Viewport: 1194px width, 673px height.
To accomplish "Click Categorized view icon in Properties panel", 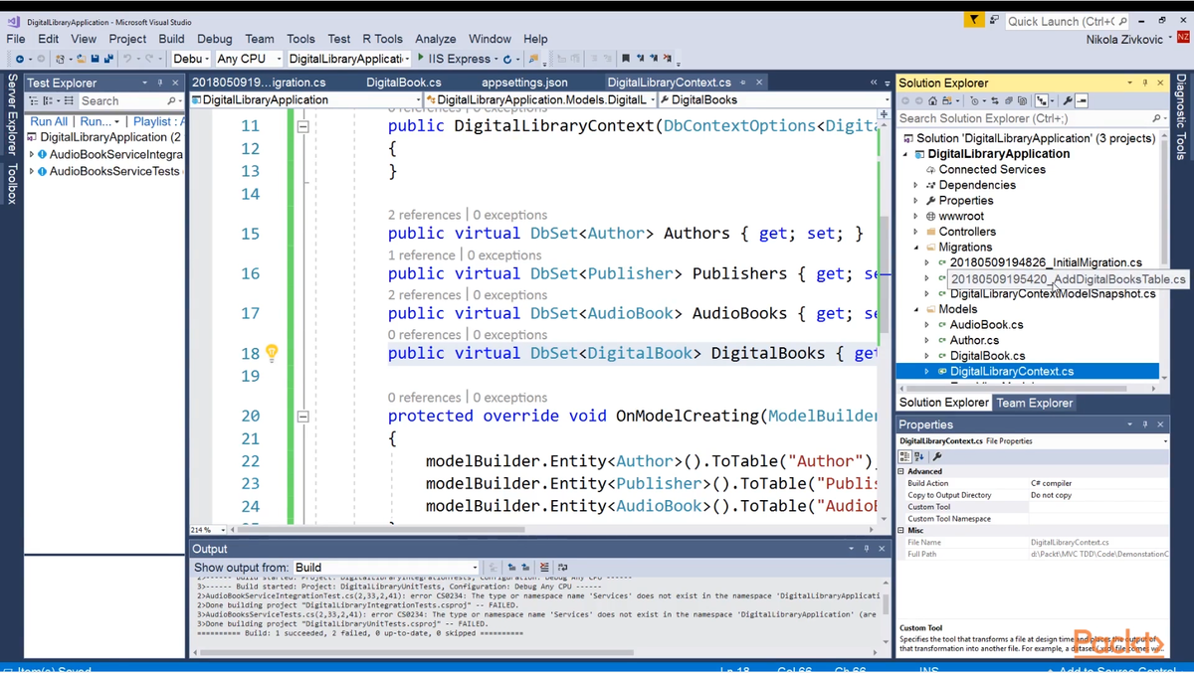I will click(904, 456).
